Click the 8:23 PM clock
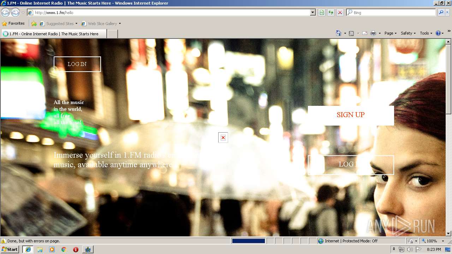 coord(434,249)
